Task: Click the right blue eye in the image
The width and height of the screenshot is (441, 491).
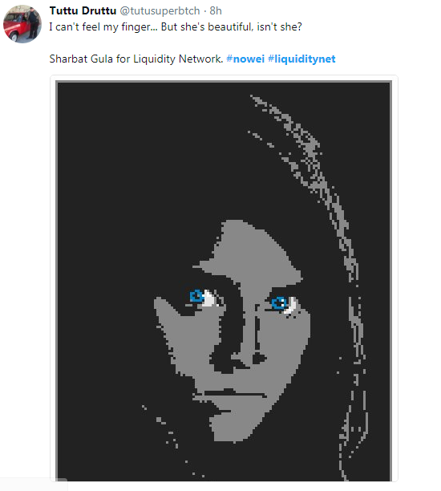Action: [279, 302]
